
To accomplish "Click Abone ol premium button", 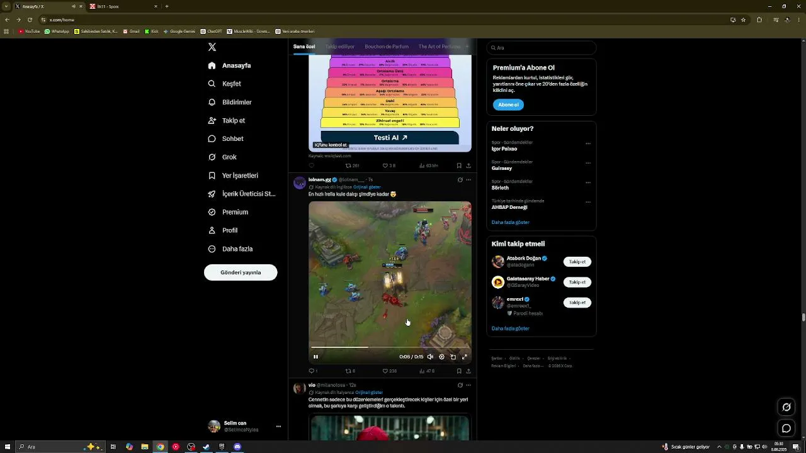I will coord(508,104).
